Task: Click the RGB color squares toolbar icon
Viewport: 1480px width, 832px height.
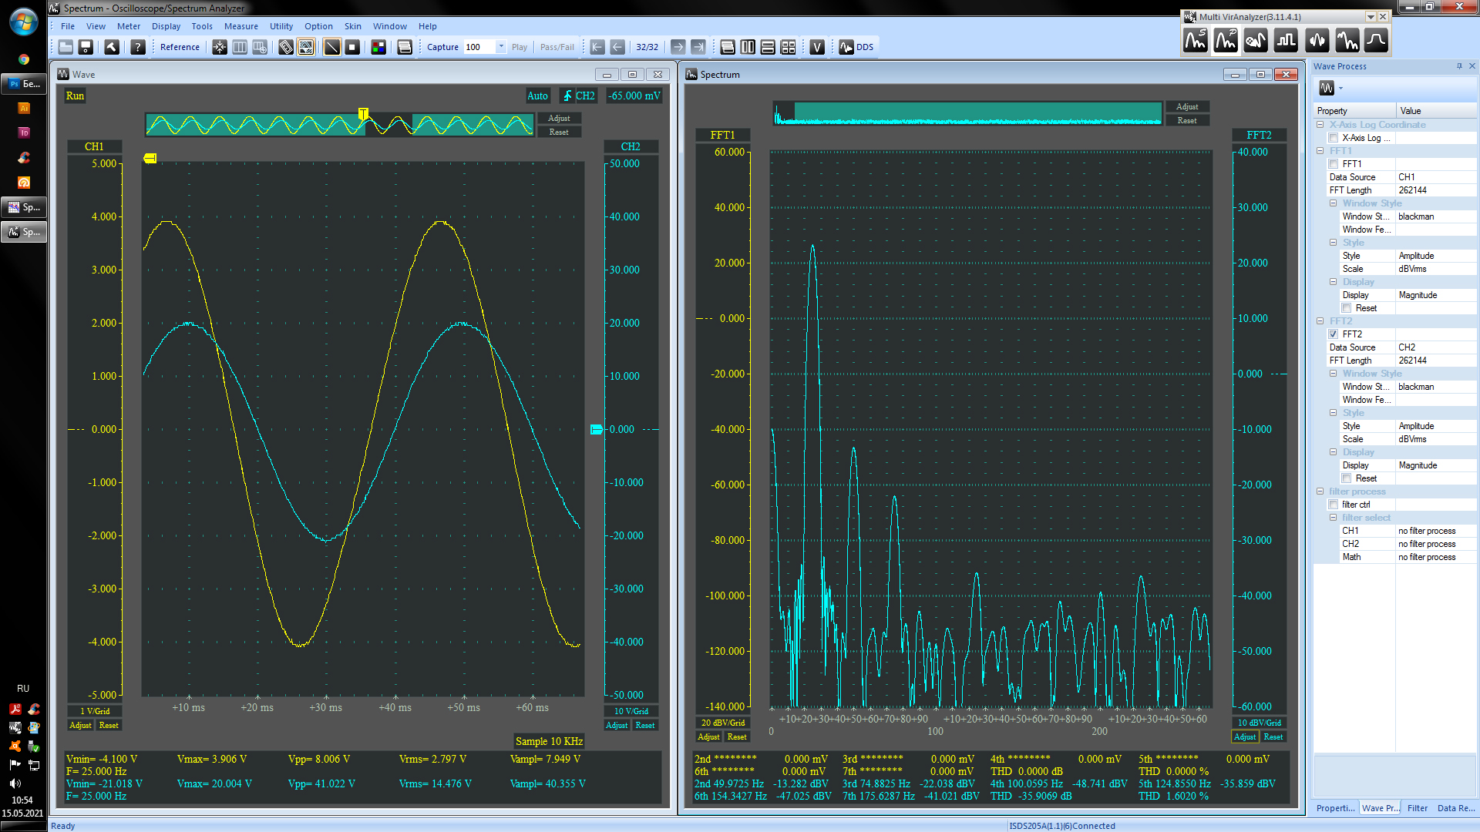Action: coord(378,47)
